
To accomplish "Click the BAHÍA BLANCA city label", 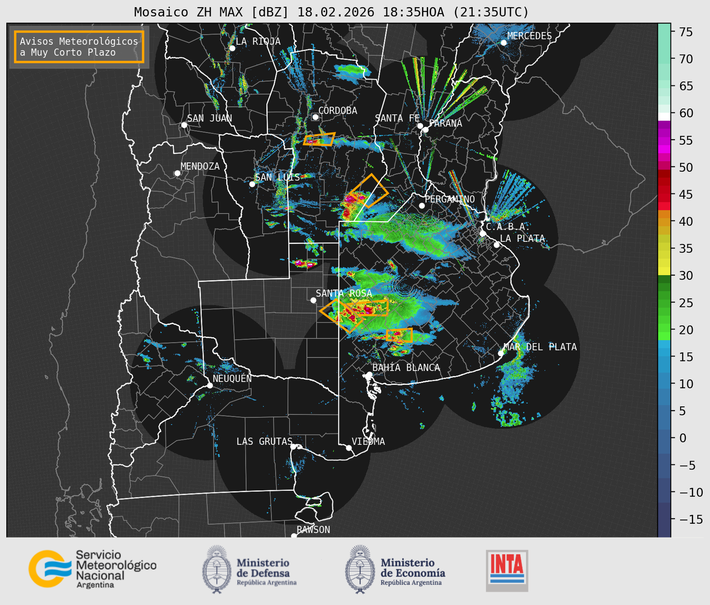I will pyautogui.click(x=406, y=368).
